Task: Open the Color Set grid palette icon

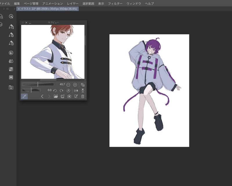Action: coord(11,69)
